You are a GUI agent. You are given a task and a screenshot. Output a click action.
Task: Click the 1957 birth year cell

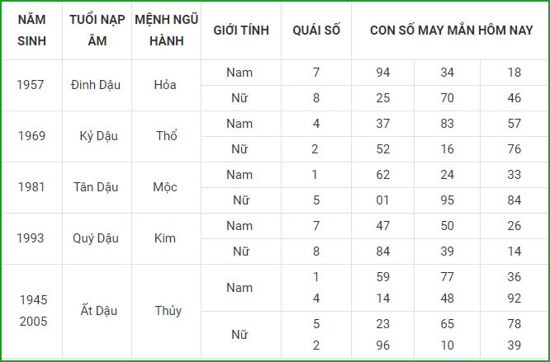pyautogui.click(x=31, y=85)
